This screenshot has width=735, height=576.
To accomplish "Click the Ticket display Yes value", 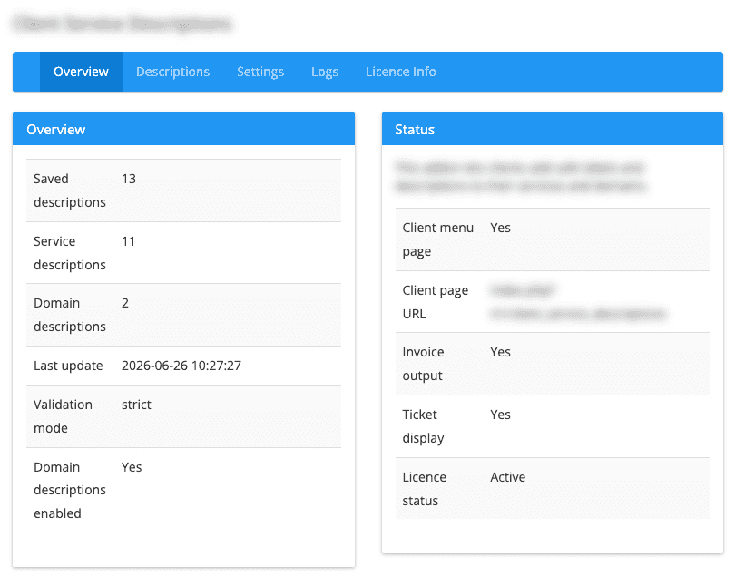I will [x=500, y=415].
